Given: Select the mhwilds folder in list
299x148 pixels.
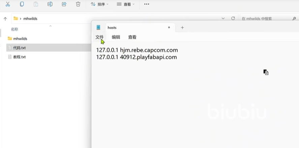Looking at the screenshot, I should [x=20, y=39].
